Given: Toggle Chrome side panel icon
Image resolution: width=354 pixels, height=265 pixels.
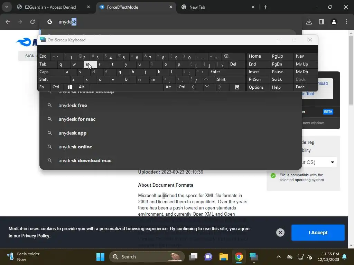Looking at the screenshot, I should [322, 22].
